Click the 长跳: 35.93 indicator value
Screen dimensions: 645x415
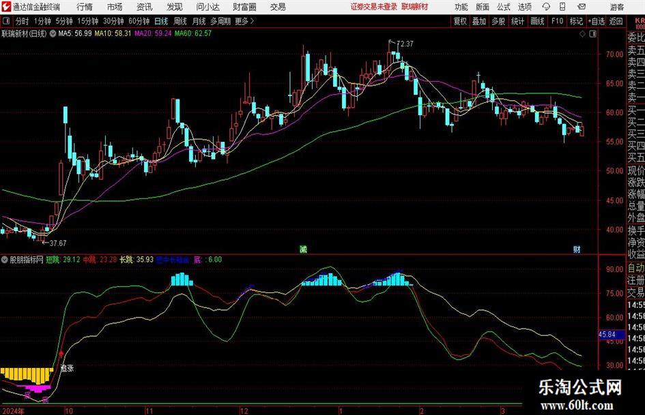tap(137, 260)
